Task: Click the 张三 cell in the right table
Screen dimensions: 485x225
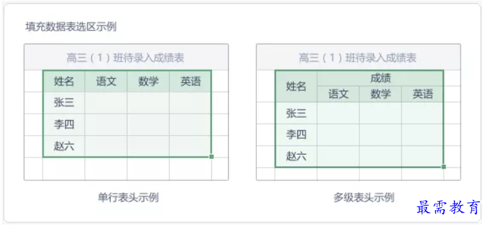Action: pyautogui.click(x=296, y=113)
